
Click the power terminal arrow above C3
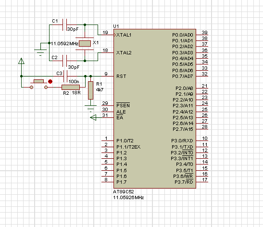[x=21, y=61]
